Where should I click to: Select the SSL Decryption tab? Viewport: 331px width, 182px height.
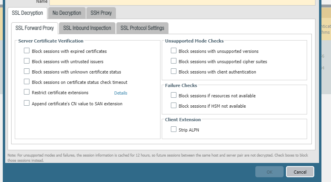(x=27, y=13)
